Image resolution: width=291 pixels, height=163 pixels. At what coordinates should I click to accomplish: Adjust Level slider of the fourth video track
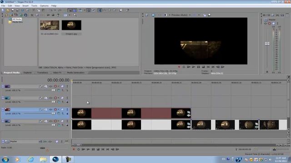click(54, 125)
